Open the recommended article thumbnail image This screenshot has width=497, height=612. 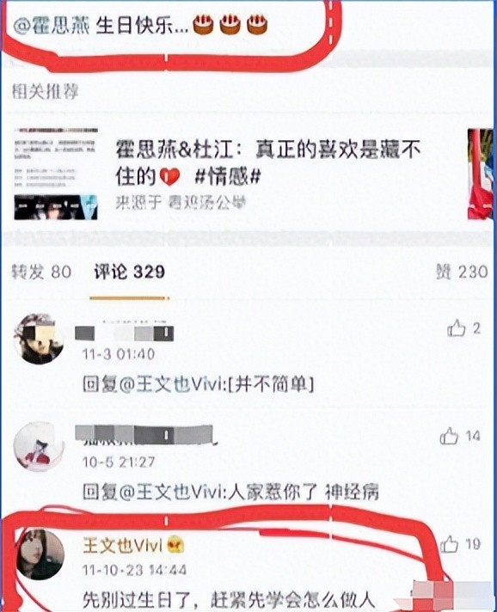point(56,174)
